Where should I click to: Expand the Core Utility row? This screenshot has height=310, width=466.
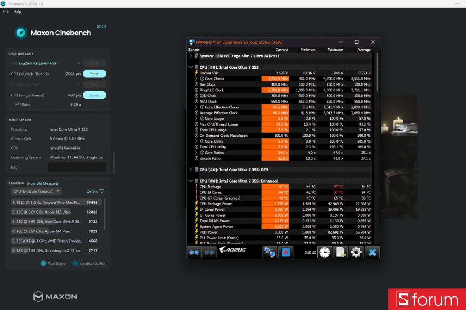point(196,141)
